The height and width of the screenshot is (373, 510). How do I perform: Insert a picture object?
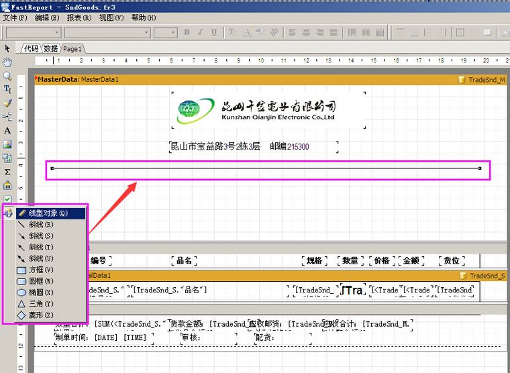coord(7,144)
